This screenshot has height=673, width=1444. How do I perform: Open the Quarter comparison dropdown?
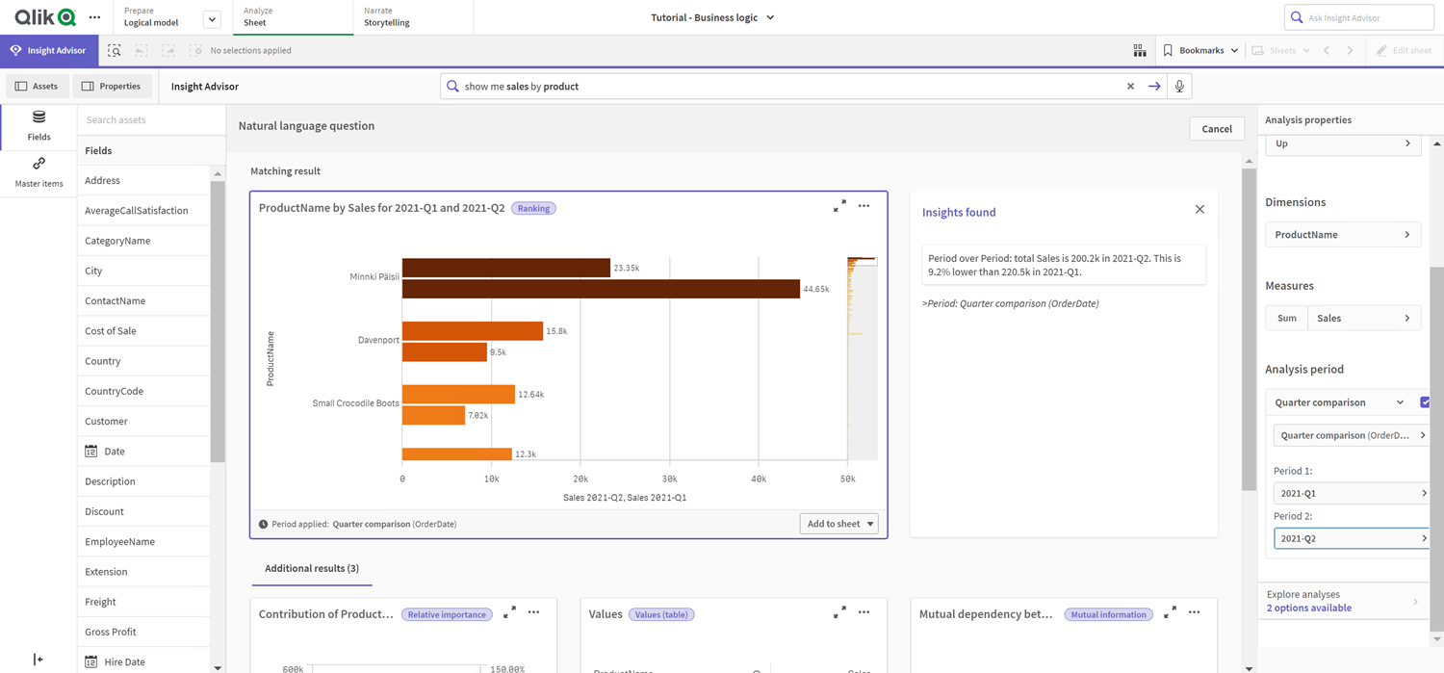pos(1402,401)
